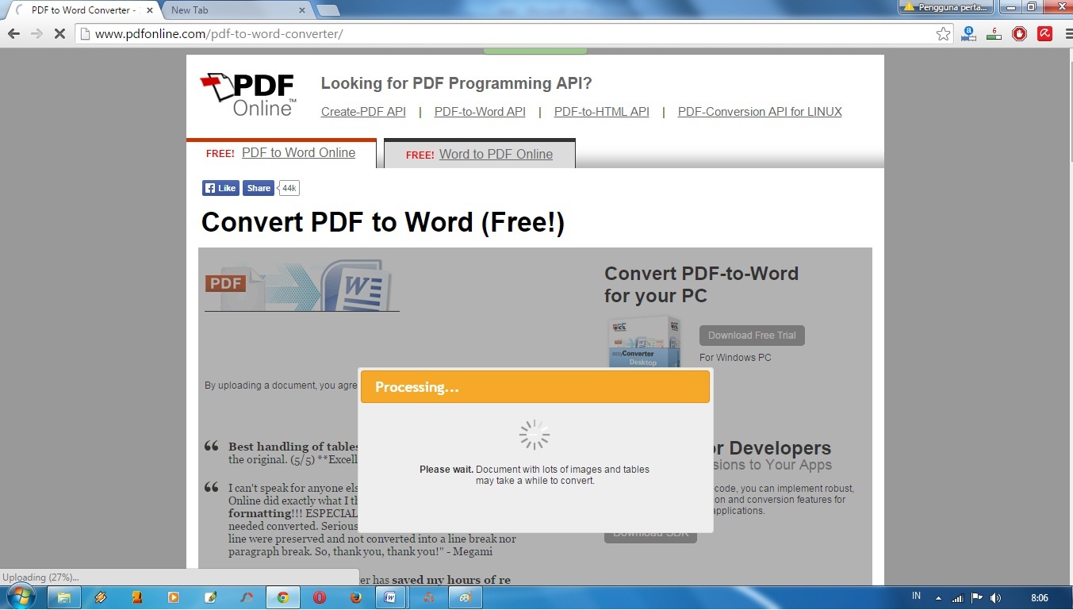This screenshot has width=1073, height=610.
Task: Open the Avira red umbrella extension
Action: point(1045,34)
